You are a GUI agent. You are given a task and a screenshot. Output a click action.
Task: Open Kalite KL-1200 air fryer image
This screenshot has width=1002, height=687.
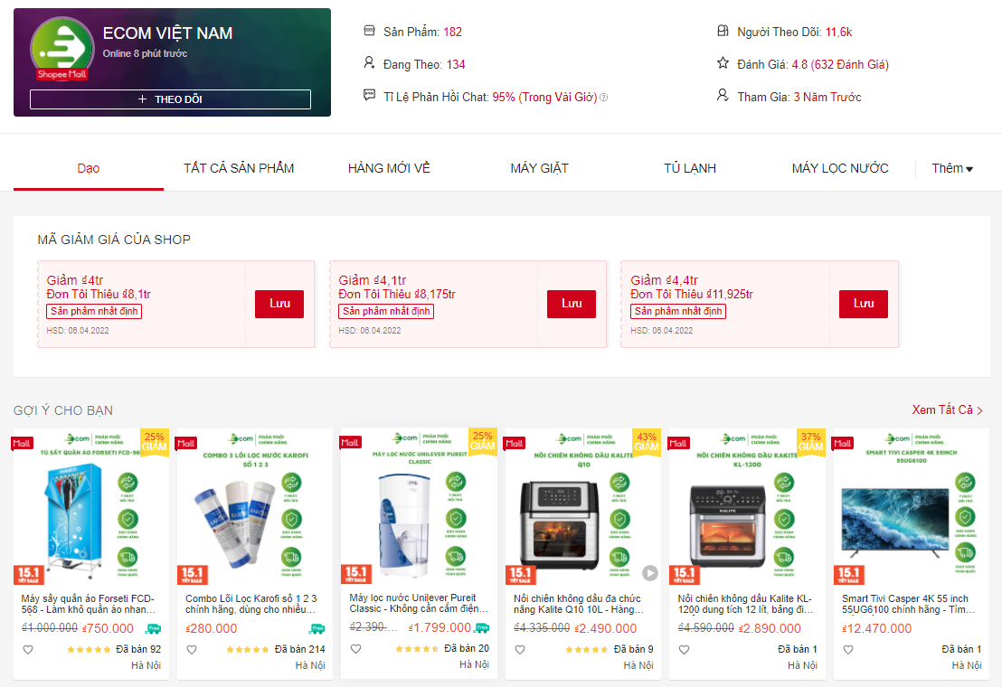point(747,507)
